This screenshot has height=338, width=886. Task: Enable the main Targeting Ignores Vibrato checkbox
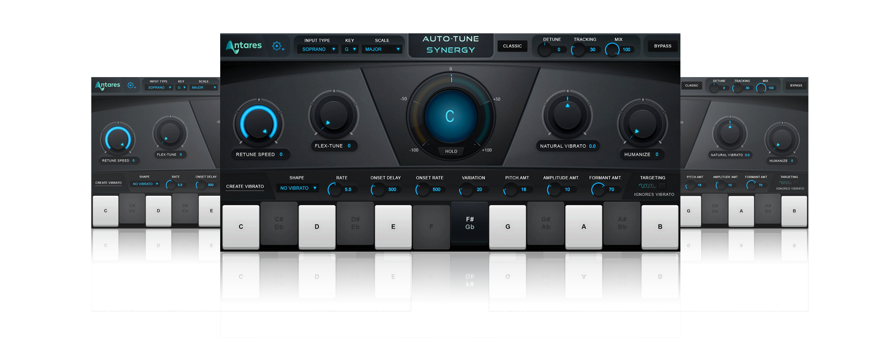pos(662,186)
